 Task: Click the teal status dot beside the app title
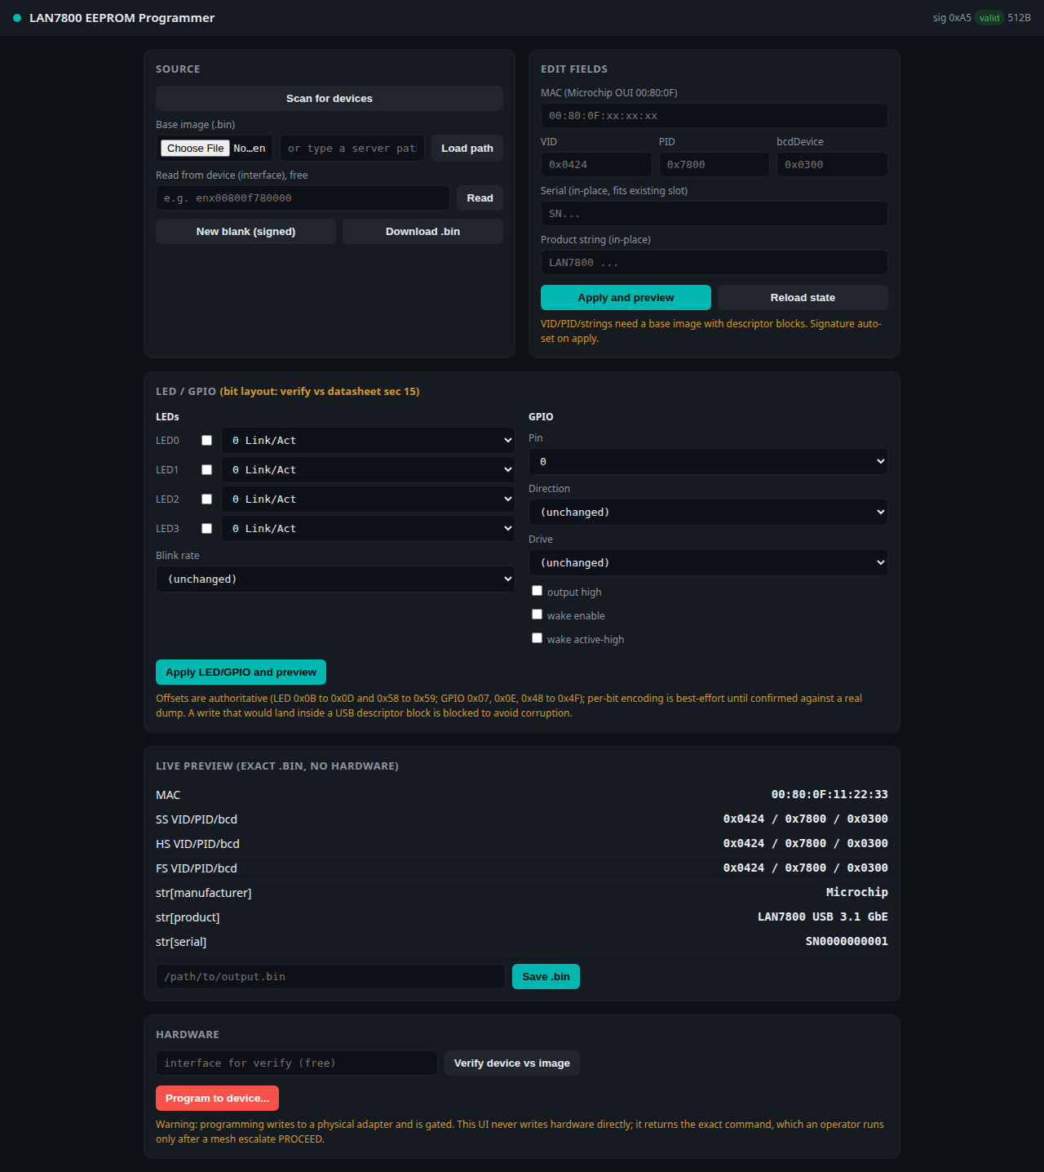tap(17, 18)
